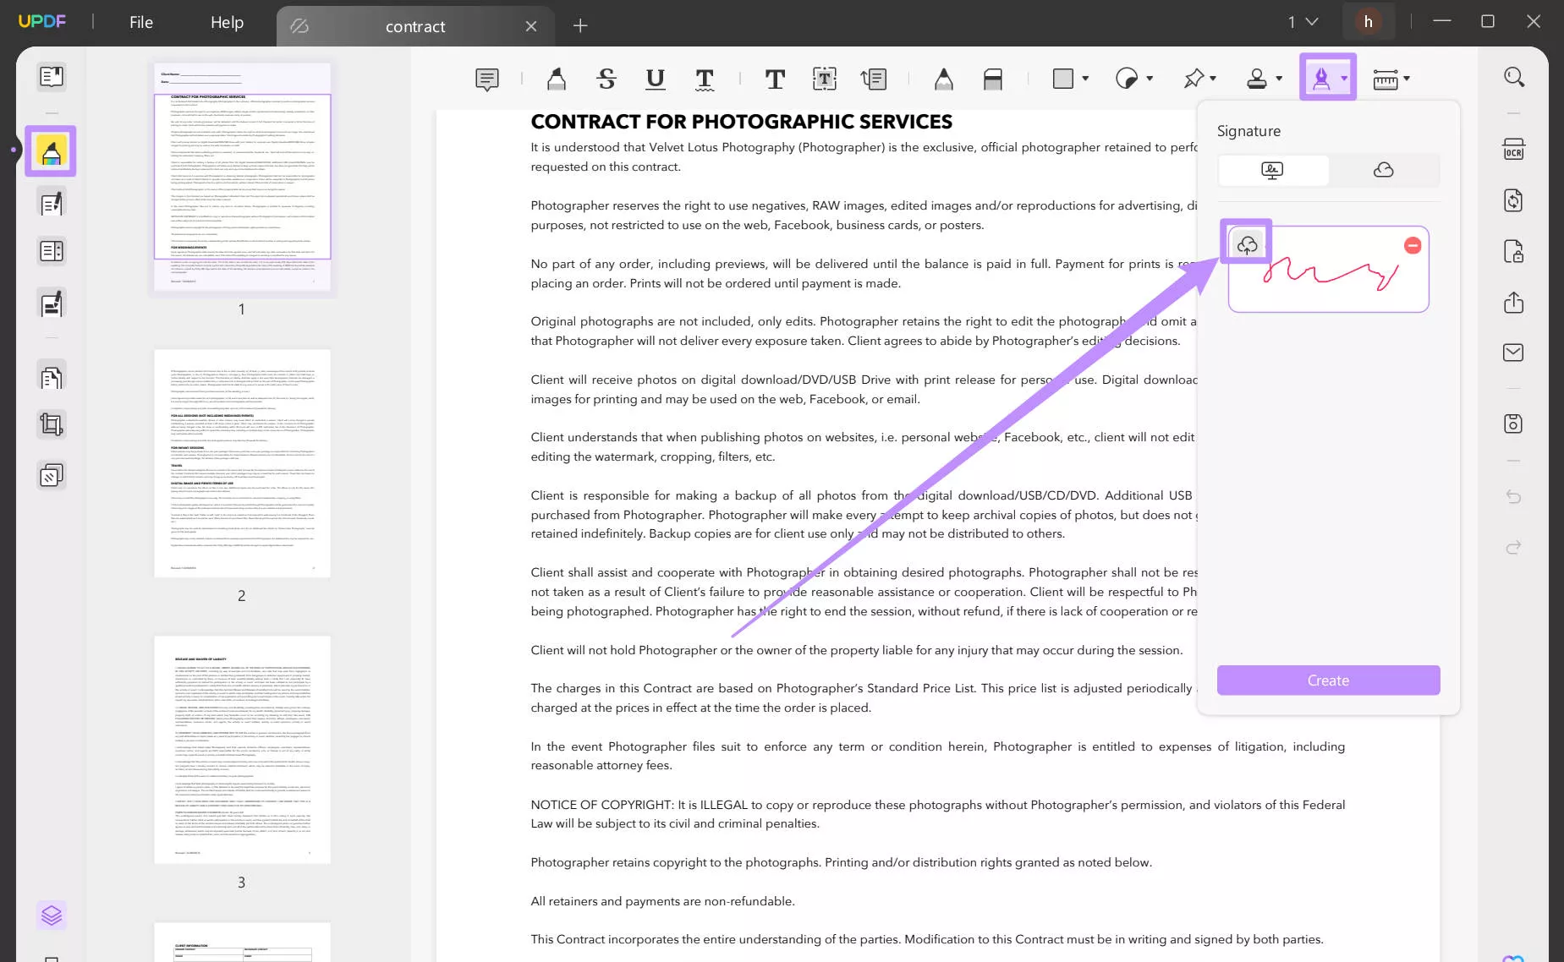Image resolution: width=1564 pixels, height=962 pixels.
Task: Go to page 2 thumbnail
Action: coord(242,463)
